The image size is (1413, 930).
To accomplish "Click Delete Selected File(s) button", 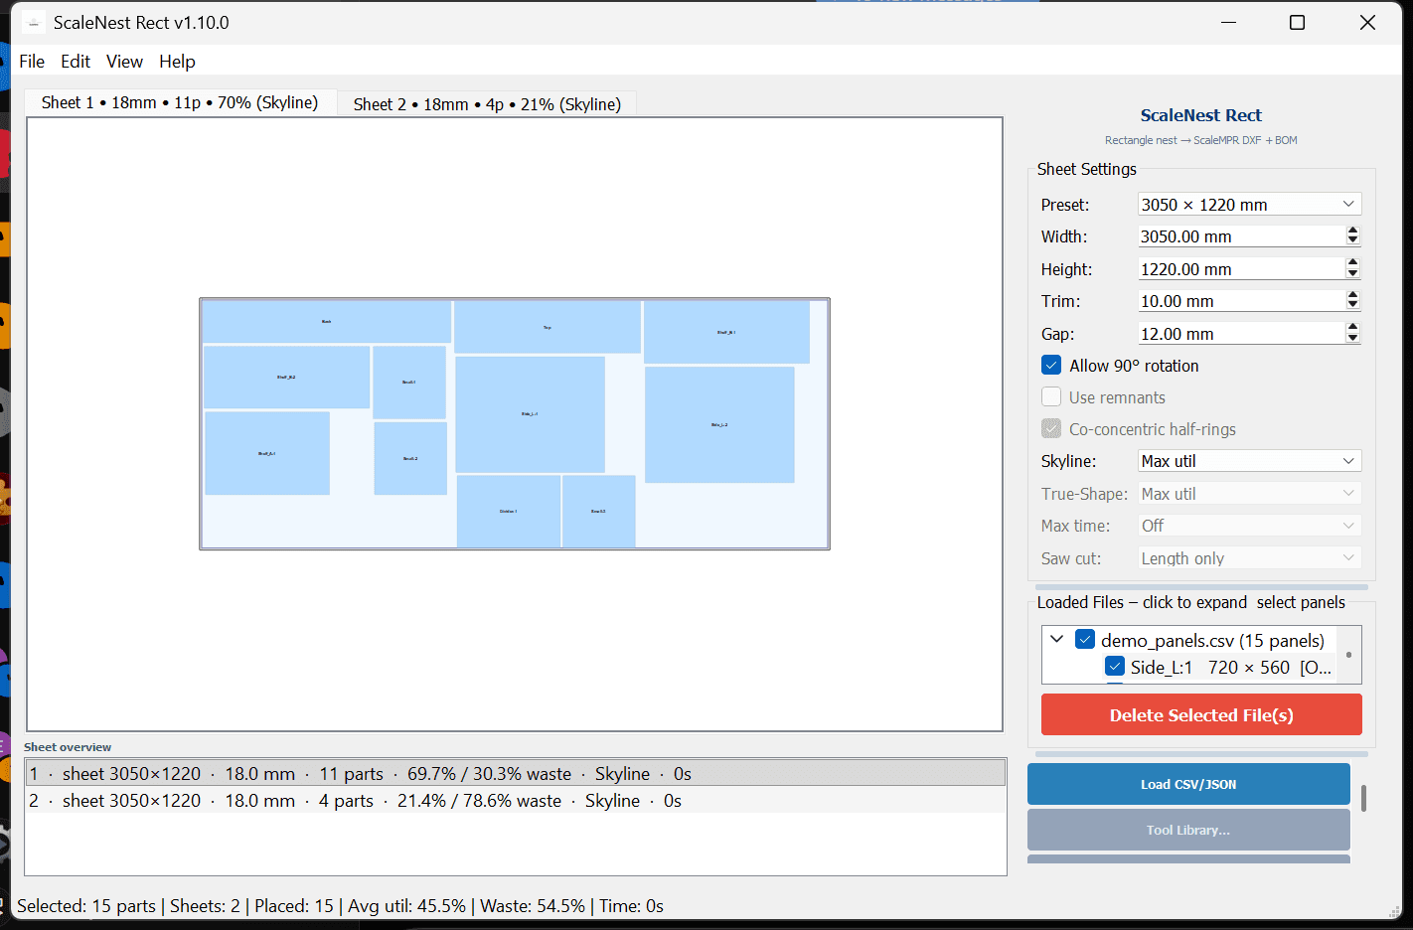I will (x=1201, y=714).
